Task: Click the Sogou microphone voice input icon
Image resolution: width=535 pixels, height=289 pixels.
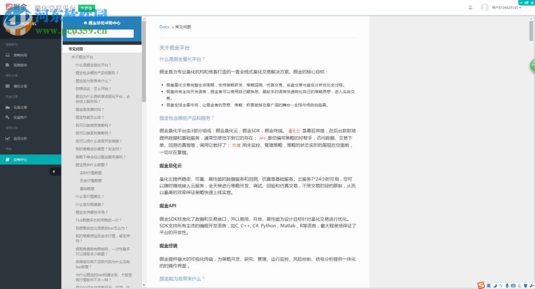Action: 507,286
